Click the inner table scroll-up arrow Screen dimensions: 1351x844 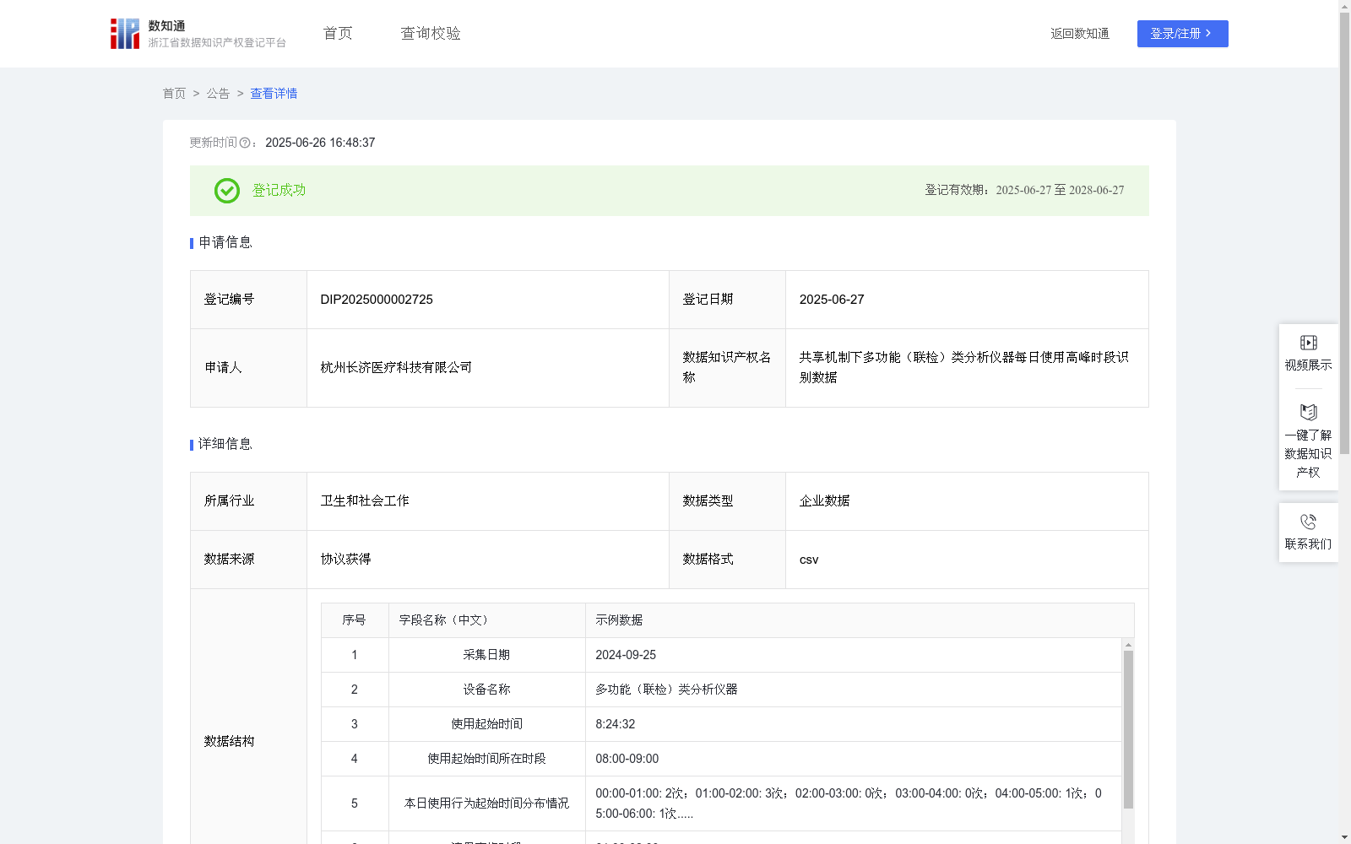point(1128,645)
